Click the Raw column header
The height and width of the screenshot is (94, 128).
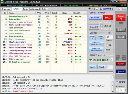(66, 13)
